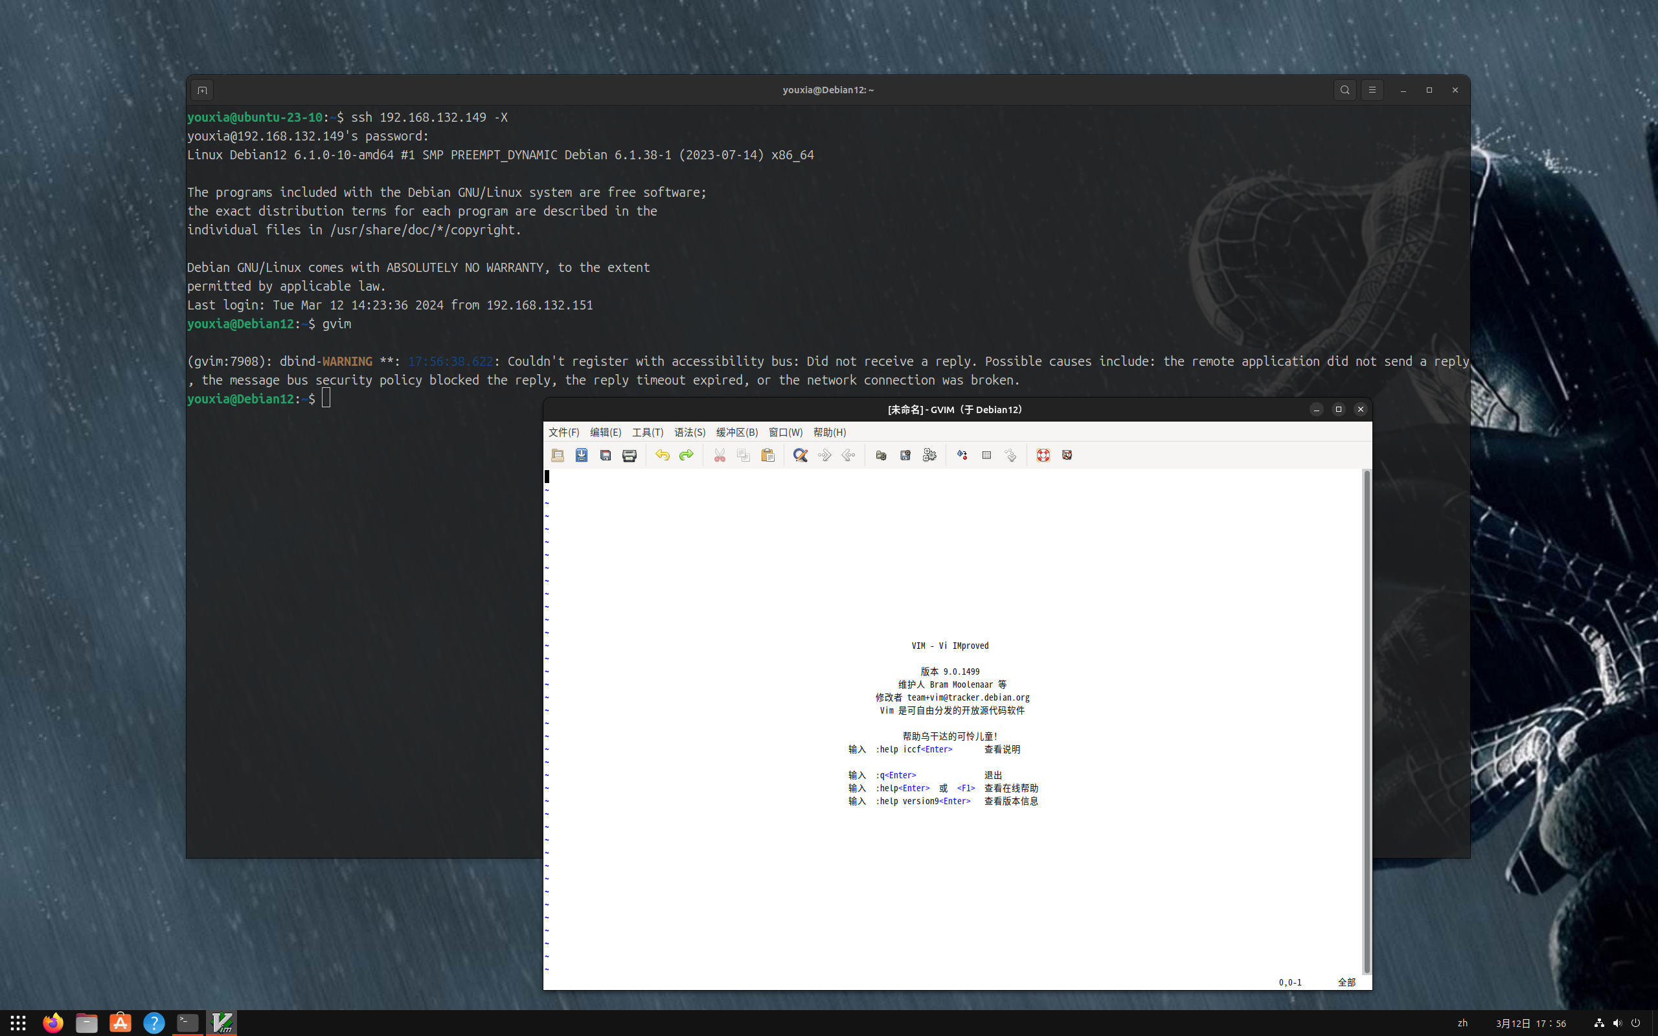The height and width of the screenshot is (1036, 1658).
Task: Open the zh input method indicator
Action: click(x=1463, y=1023)
